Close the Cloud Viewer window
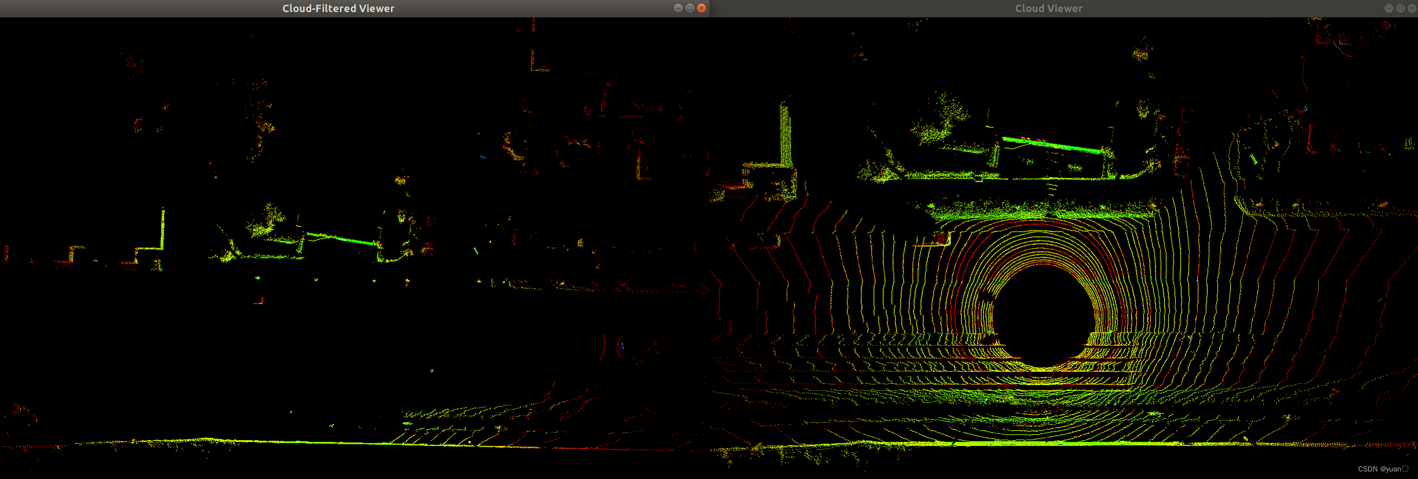The height and width of the screenshot is (479, 1418). click(1412, 8)
